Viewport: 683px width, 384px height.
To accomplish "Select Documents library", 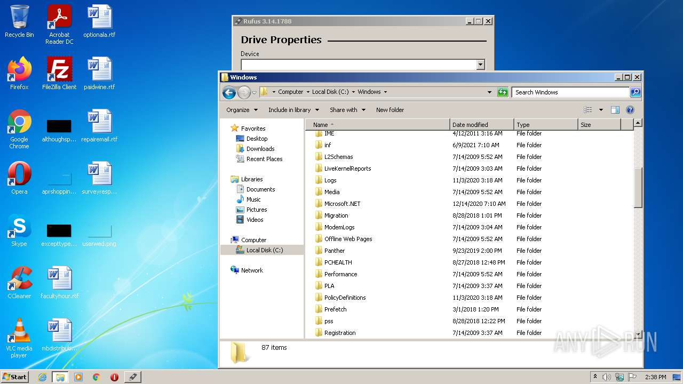I will tap(260, 189).
